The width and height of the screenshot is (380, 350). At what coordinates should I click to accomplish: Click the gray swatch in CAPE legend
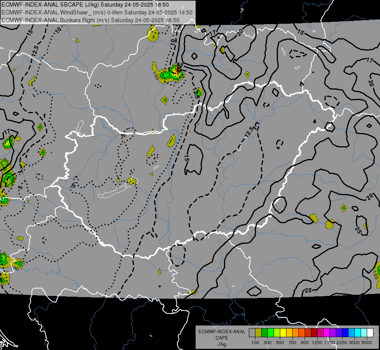click(x=252, y=332)
